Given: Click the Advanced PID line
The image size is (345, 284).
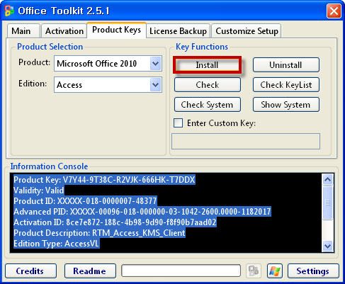Looking at the screenshot, I should pos(142,212).
